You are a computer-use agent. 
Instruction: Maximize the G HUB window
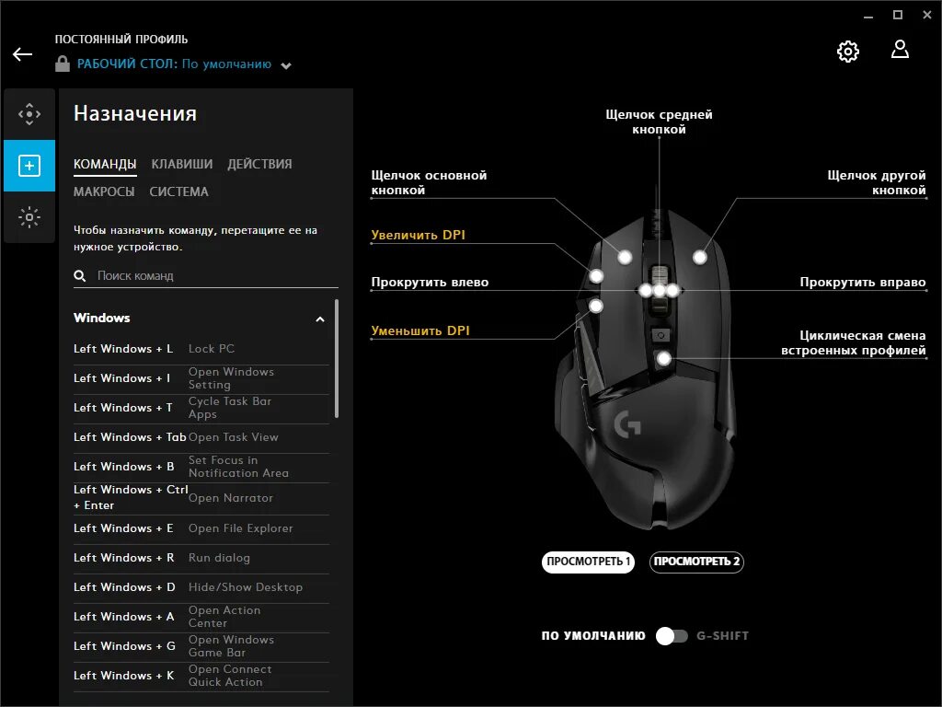[898, 15]
